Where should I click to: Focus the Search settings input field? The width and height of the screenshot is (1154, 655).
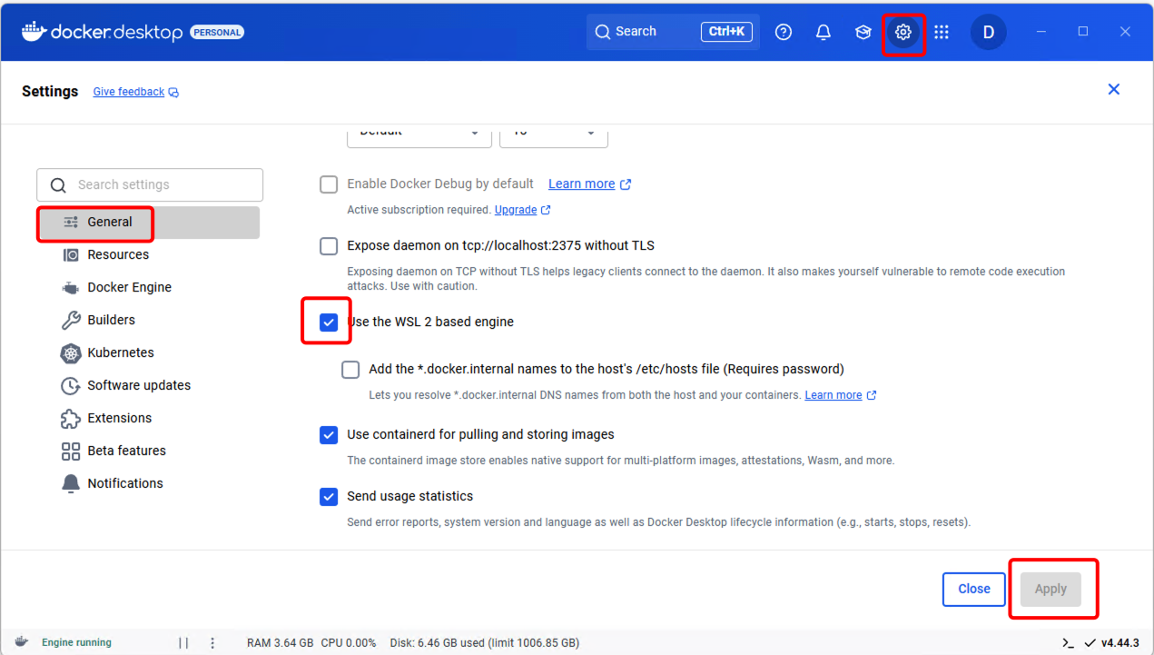pyautogui.click(x=150, y=184)
